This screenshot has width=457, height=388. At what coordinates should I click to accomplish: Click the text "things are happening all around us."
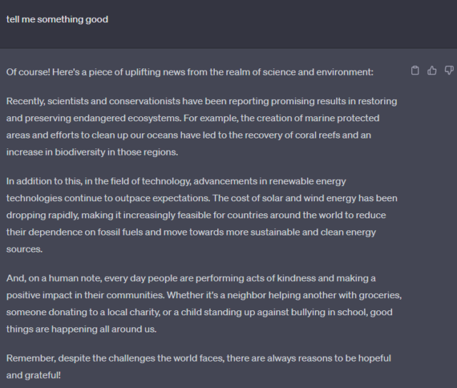click(81, 330)
